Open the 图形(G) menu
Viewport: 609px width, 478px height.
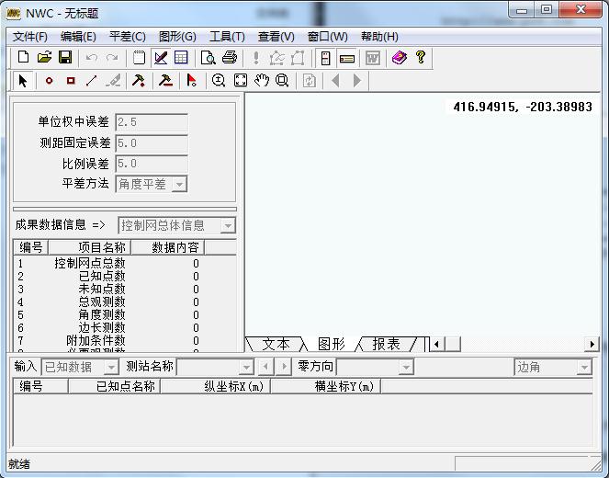(177, 37)
